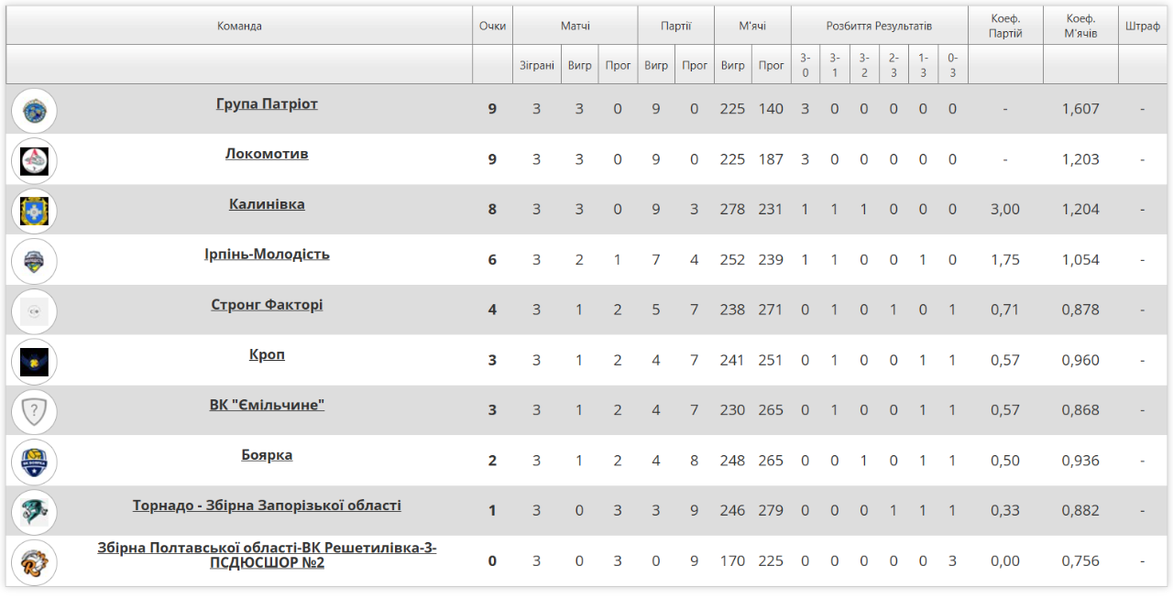Open the Локомотив team page link
1173x598 pixels.
click(267, 154)
